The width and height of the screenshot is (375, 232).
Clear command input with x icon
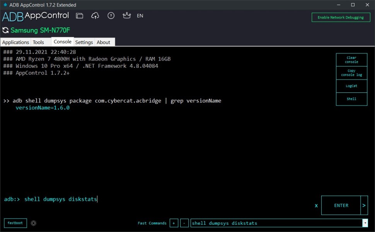point(316,206)
